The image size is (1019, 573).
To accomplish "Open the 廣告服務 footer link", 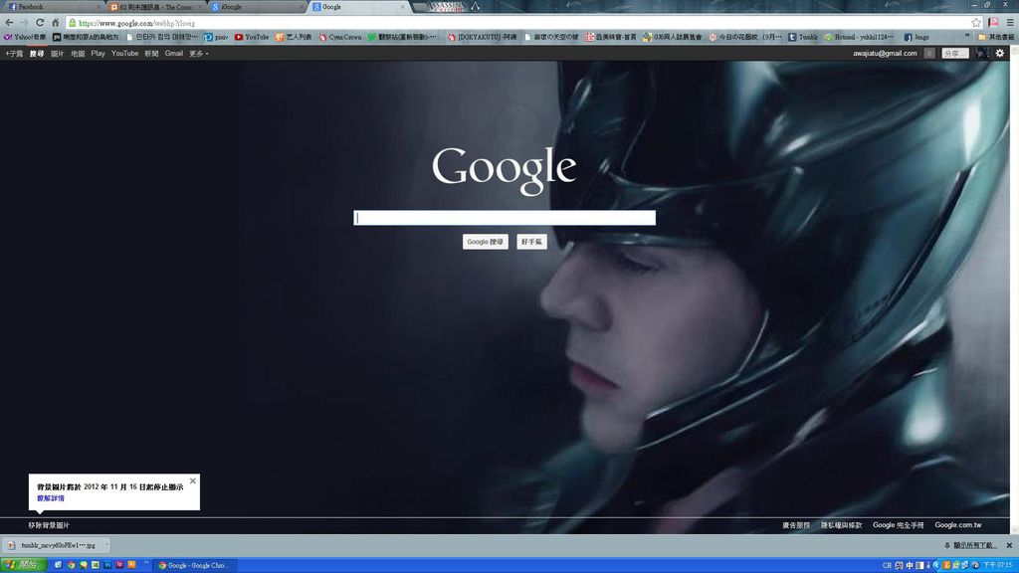I will click(x=796, y=525).
